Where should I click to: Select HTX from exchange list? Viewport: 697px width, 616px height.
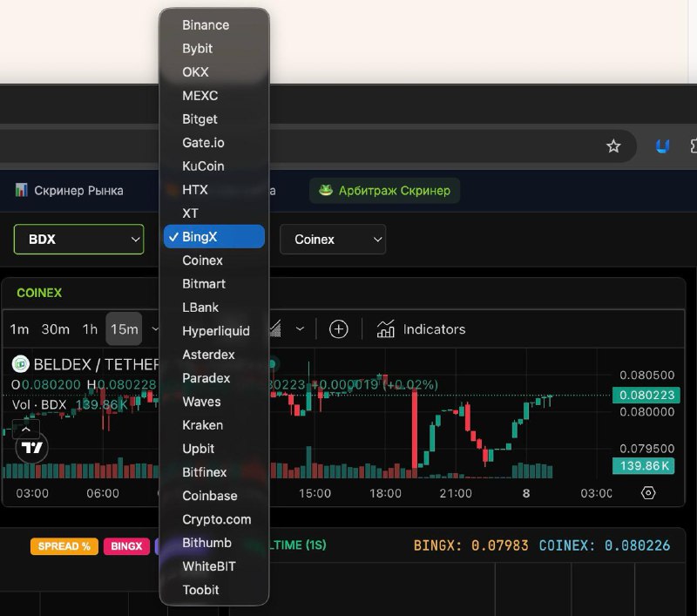coord(213,190)
